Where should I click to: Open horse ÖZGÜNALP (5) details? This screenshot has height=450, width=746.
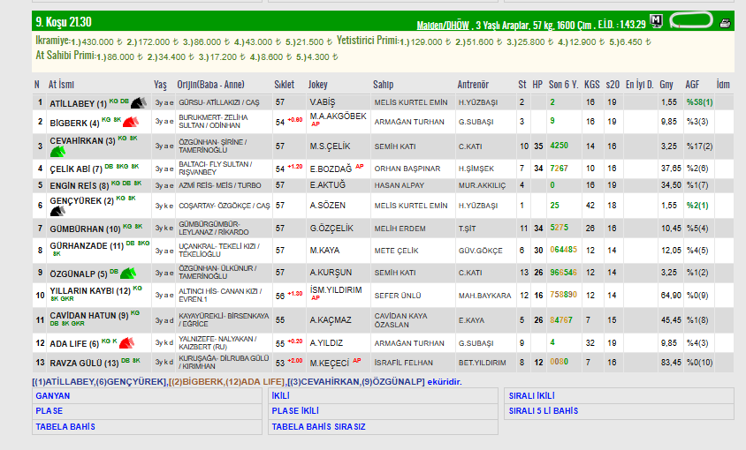click(x=79, y=274)
